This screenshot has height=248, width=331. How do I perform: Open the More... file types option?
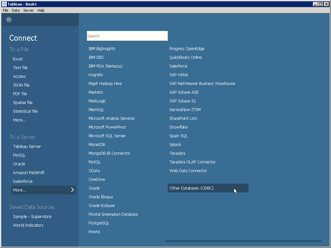[x=19, y=120]
